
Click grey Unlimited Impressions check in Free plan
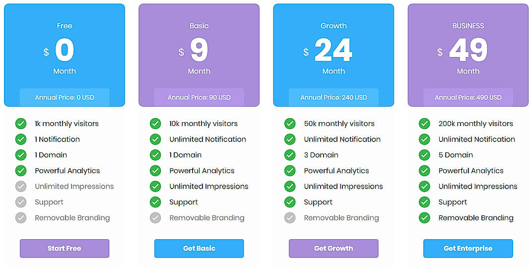(x=21, y=187)
